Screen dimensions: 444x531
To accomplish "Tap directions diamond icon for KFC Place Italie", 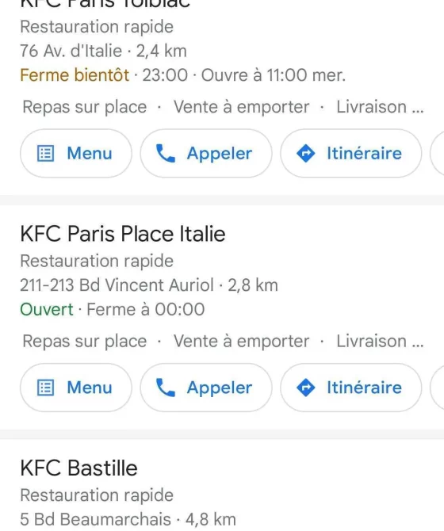I will [305, 388].
